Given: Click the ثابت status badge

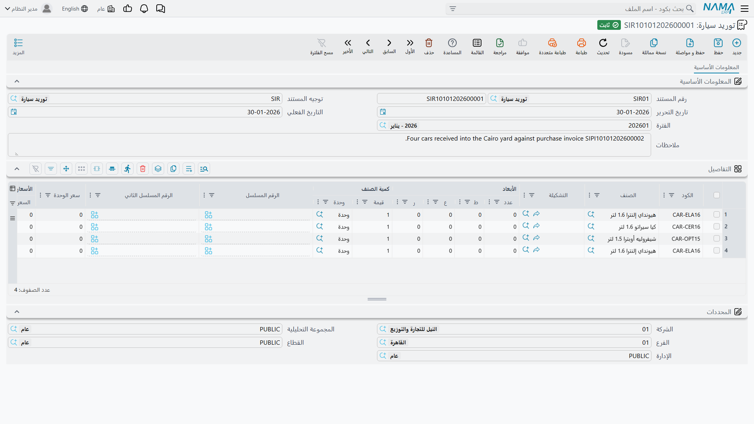Looking at the screenshot, I should pyautogui.click(x=609, y=25).
